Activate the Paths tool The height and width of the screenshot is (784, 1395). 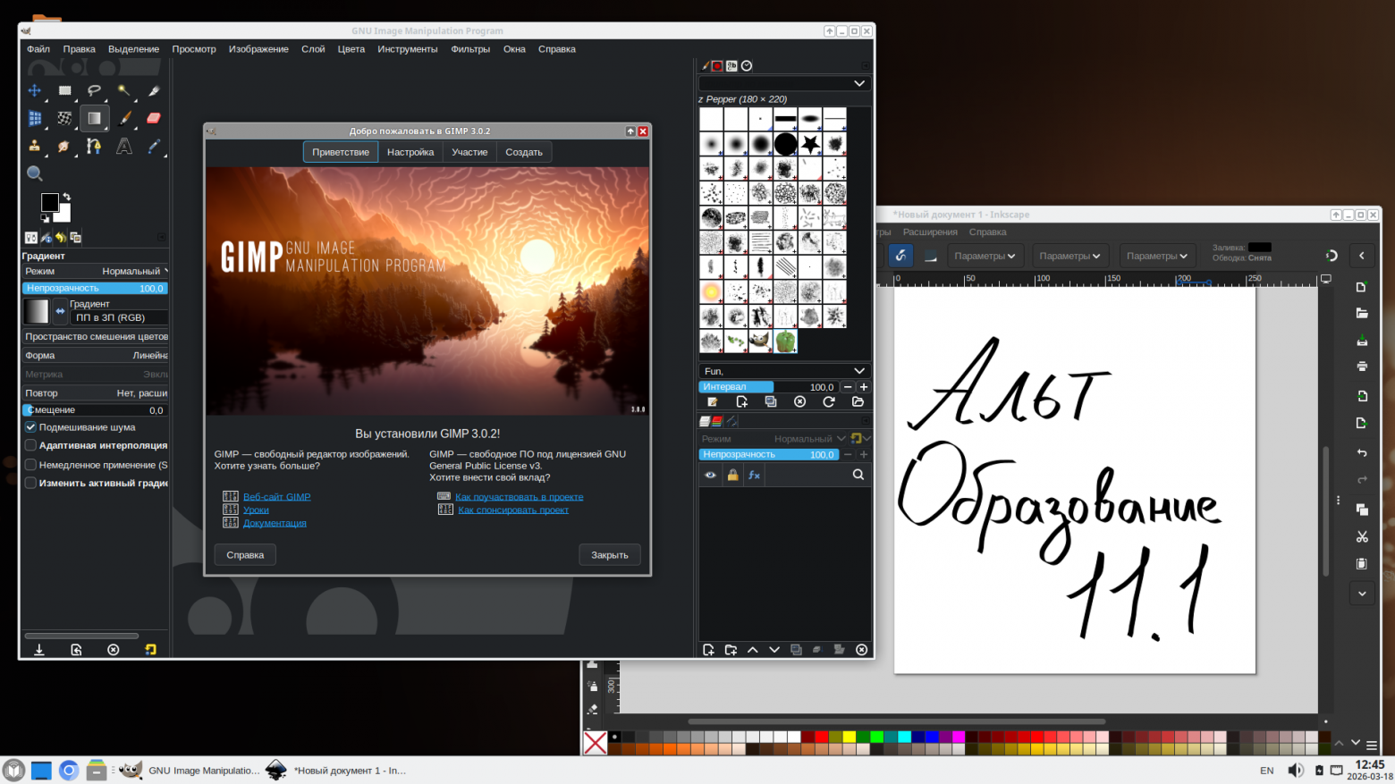point(94,146)
